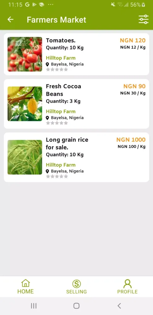This screenshot has width=153, height=315.
Task: Tap the Android home button
Action: 76,306
